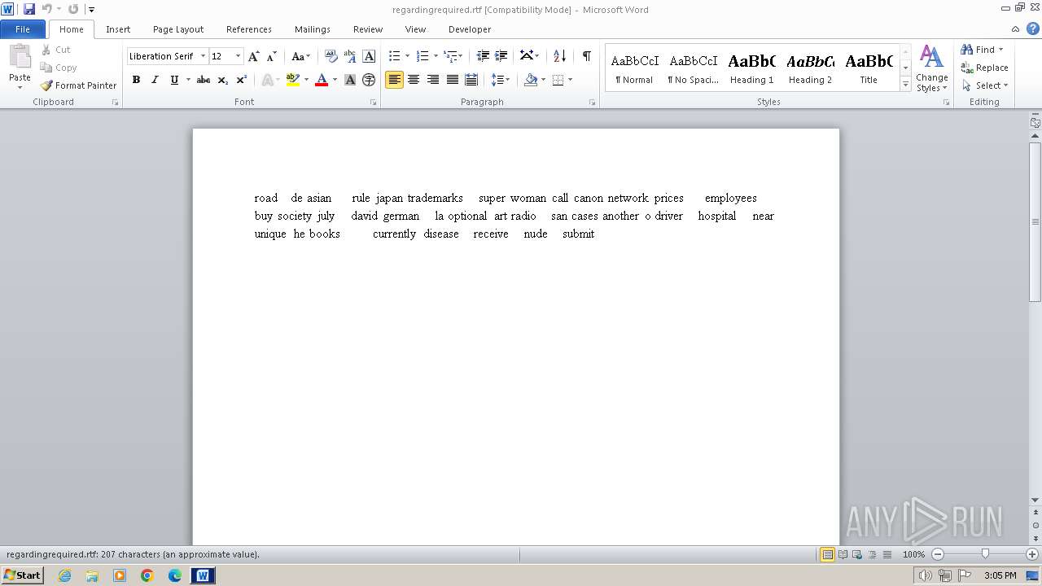Apply Text Highlight Color
1042x586 pixels.
click(293, 80)
